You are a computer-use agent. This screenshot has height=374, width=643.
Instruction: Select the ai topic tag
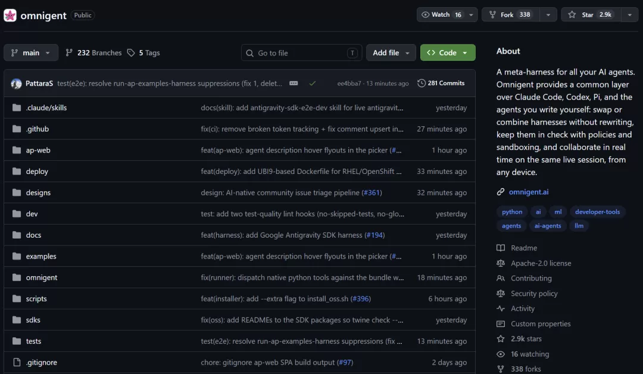[538, 211]
